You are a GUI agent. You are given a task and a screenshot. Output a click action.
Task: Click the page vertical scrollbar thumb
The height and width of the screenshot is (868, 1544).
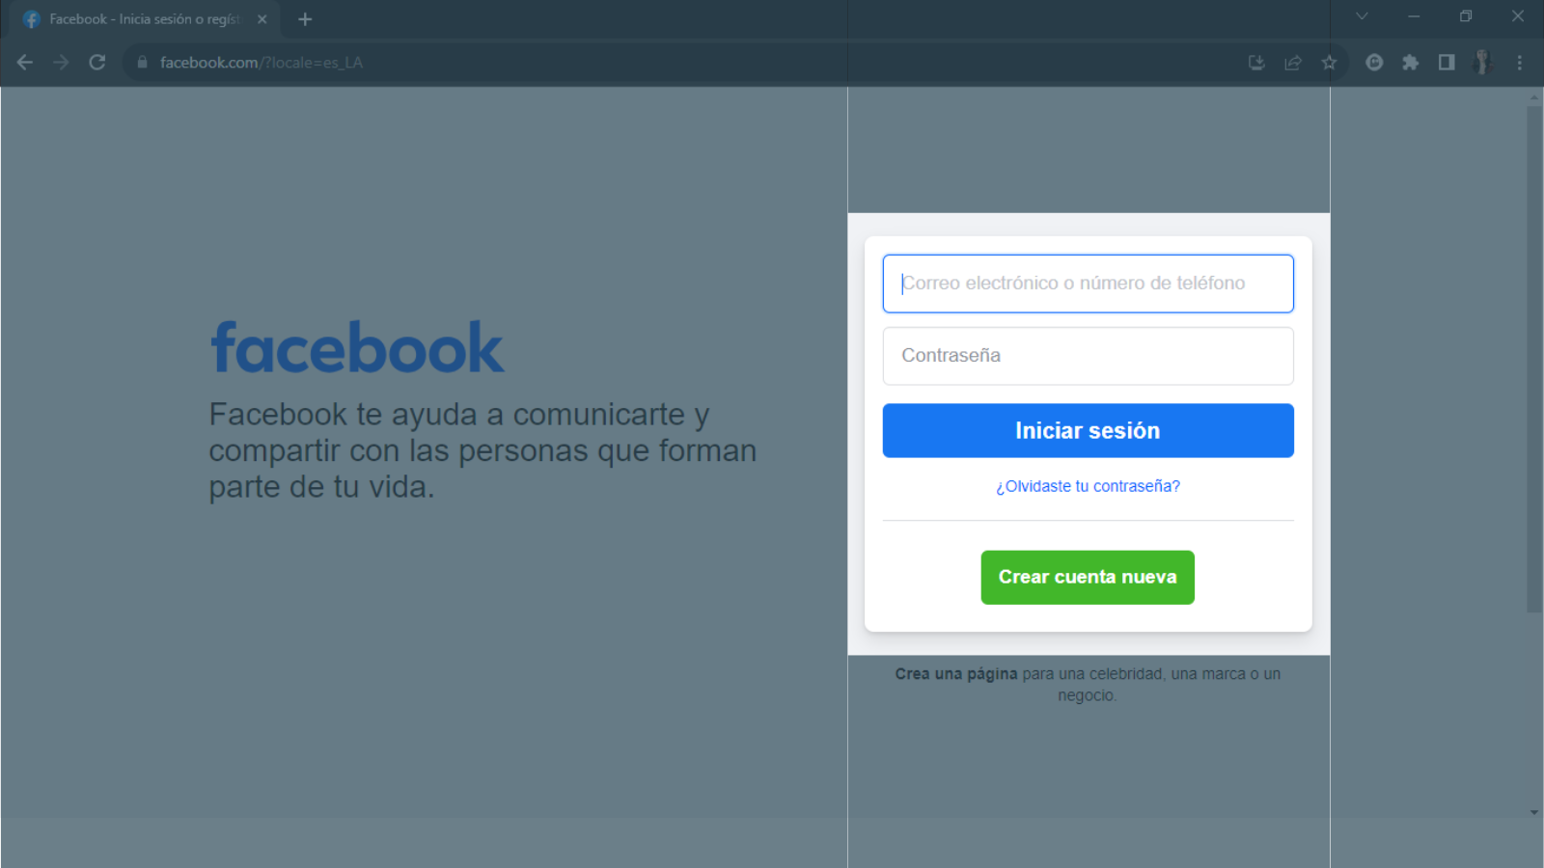[1534, 359]
